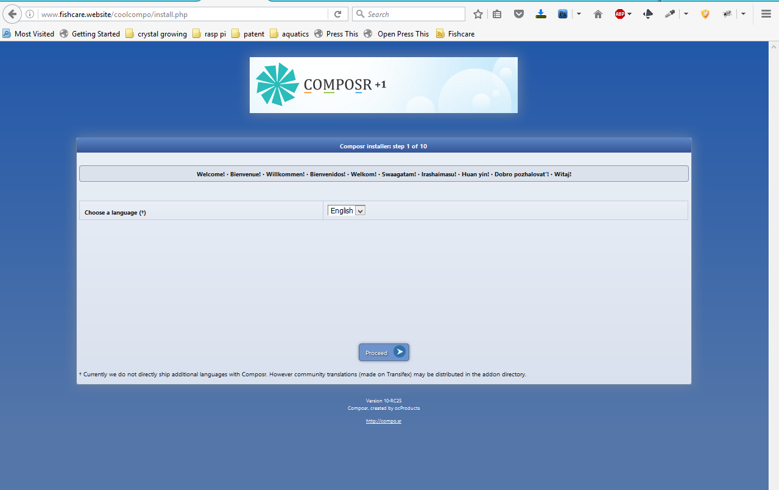Open the Fishcare feed bookmark
Image resolution: width=779 pixels, height=490 pixels.
pos(456,34)
